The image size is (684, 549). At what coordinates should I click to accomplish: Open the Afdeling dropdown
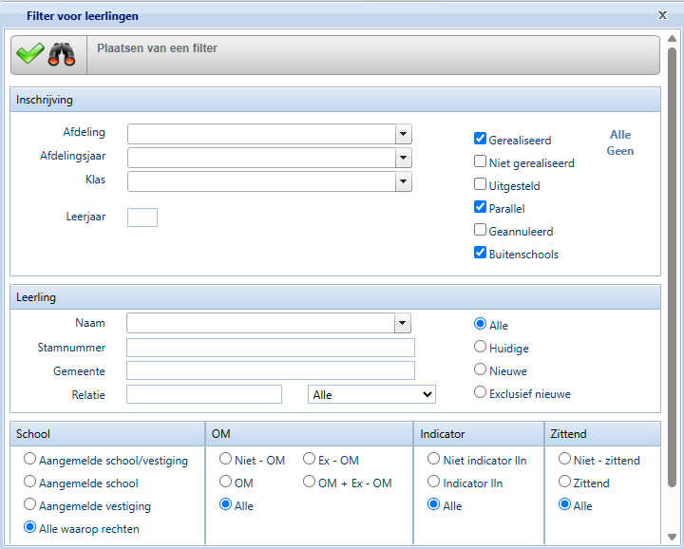pos(404,134)
